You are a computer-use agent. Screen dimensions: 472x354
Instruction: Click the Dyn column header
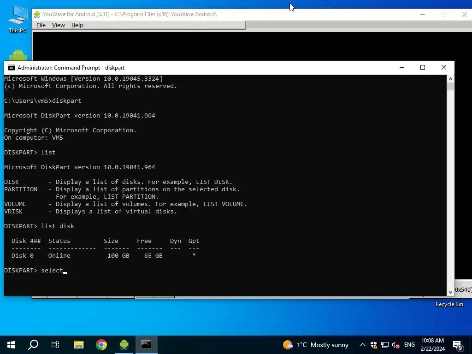pos(176,241)
